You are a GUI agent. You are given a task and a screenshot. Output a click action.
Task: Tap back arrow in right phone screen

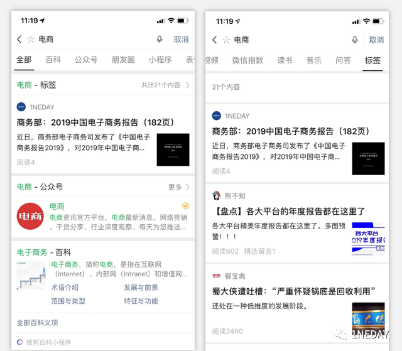215,40
